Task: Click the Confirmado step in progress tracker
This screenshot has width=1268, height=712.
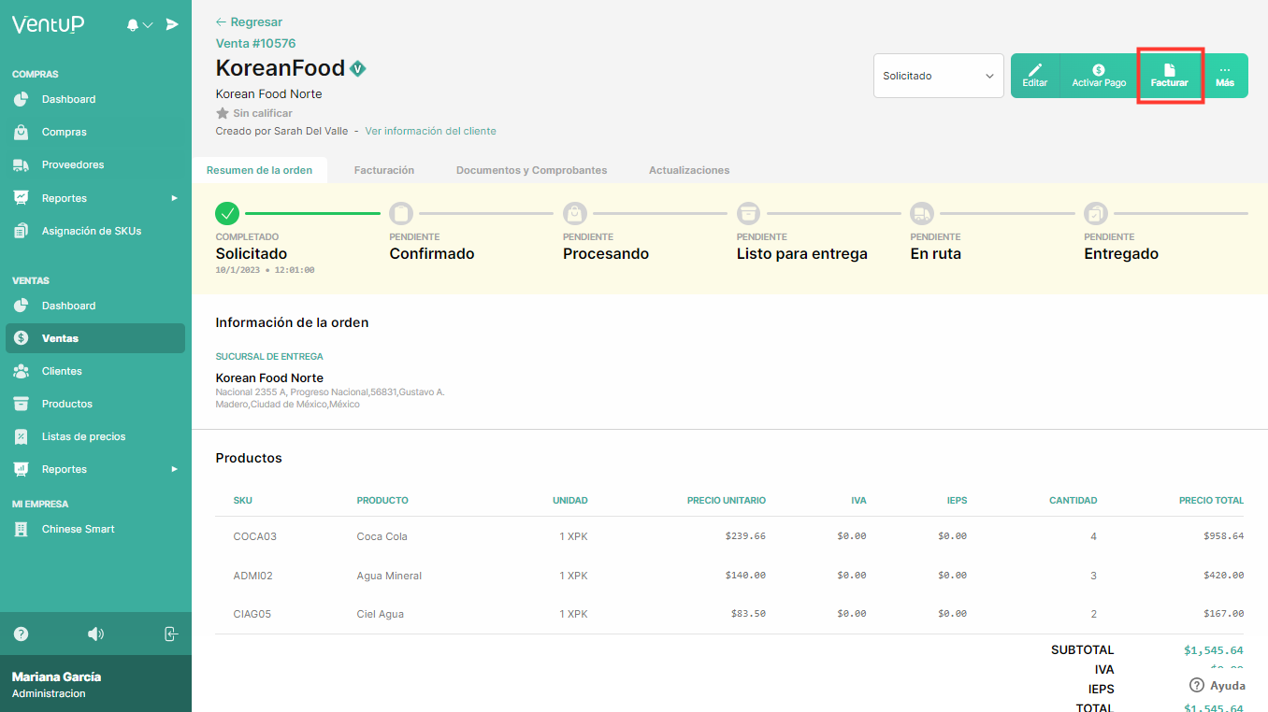Action: tap(431, 253)
